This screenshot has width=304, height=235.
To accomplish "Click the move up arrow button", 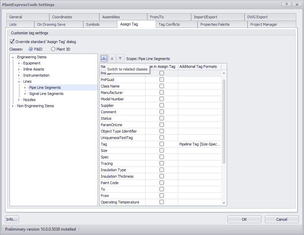I will tap(112, 58).
